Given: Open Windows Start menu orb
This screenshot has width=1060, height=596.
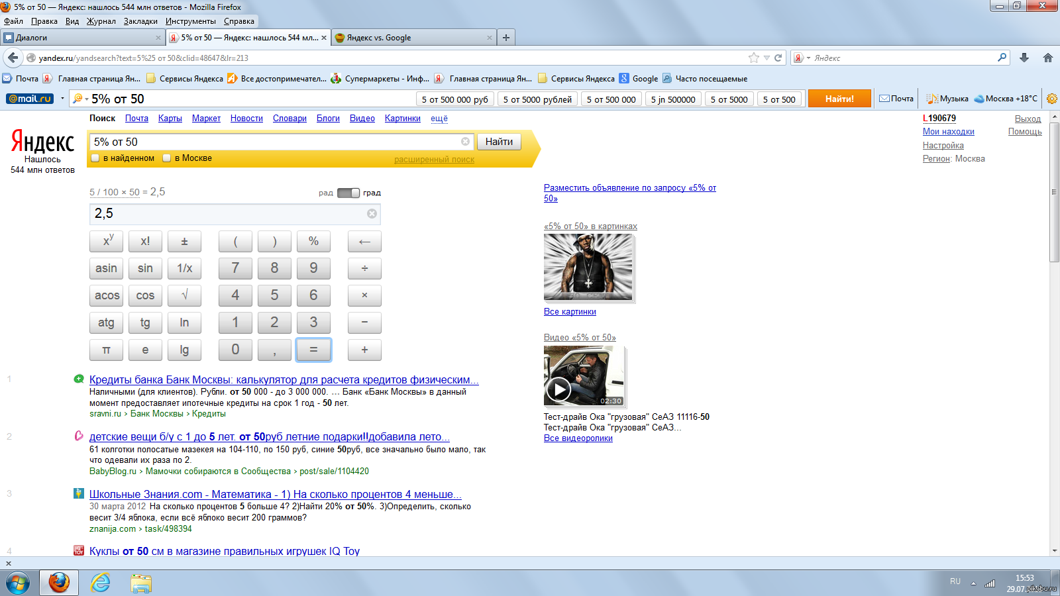Looking at the screenshot, I should [18, 583].
